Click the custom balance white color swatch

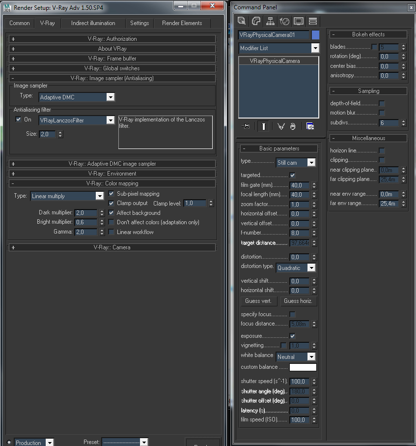303,367
